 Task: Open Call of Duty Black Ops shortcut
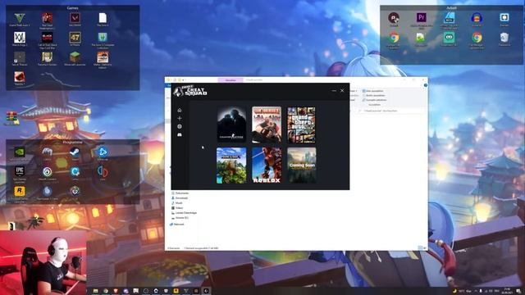[48, 39]
